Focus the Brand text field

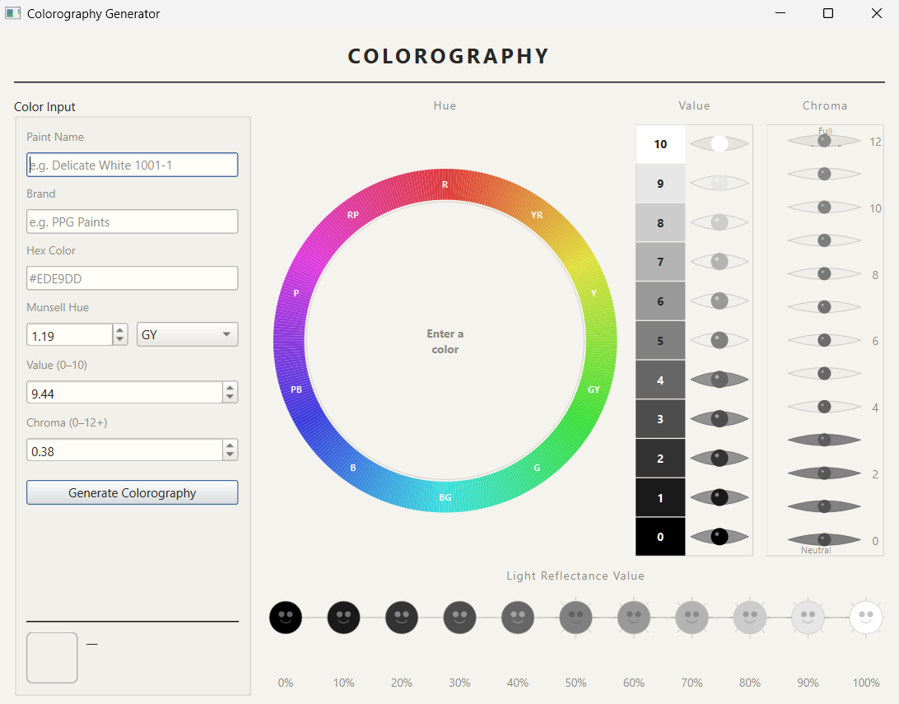[x=132, y=221]
